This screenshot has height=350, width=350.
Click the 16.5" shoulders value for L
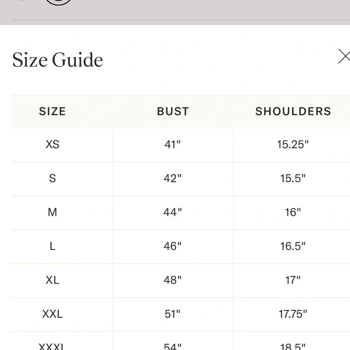pyautogui.click(x=293, y=246)
